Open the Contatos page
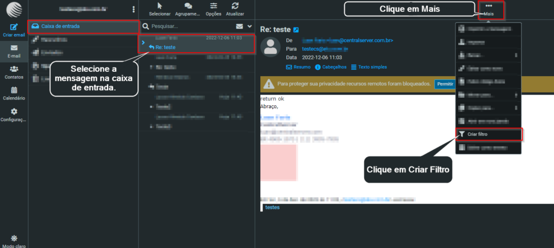Screen dimensions: 554x248 (14, 72)
